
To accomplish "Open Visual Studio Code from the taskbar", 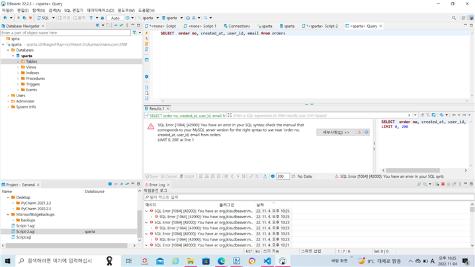I will tap(267, 261).
